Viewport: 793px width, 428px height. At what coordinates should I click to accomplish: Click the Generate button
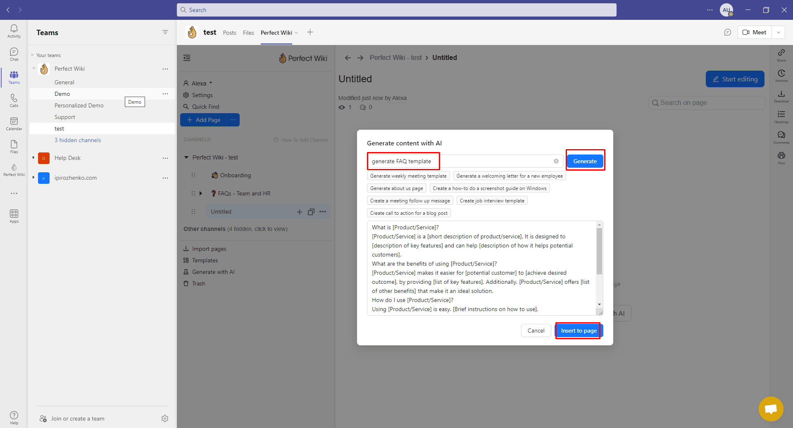[x=585, y=161]
